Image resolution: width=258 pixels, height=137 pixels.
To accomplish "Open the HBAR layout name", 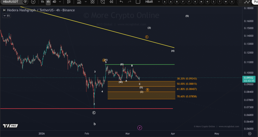I will coord(149,2).
